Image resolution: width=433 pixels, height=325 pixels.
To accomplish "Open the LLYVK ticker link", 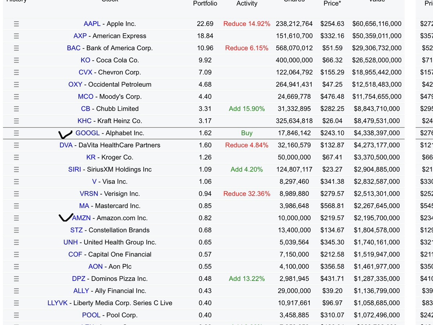I will 57,303.
